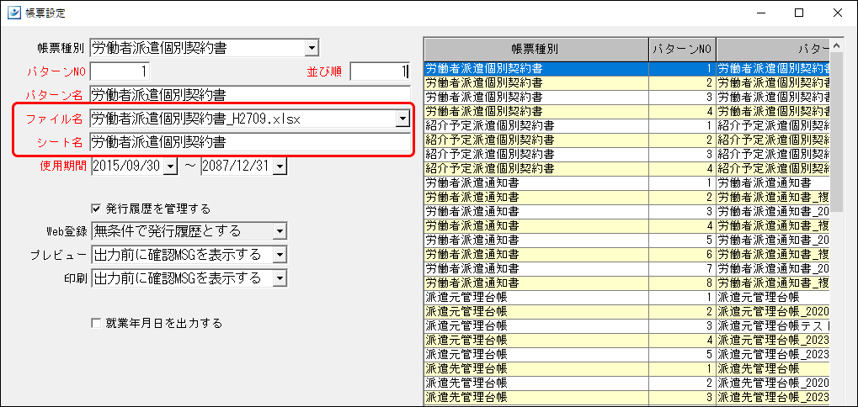Click the scrollbar up arrow of the table
Screen dimensions: 858x407
(x=837, y=45)
